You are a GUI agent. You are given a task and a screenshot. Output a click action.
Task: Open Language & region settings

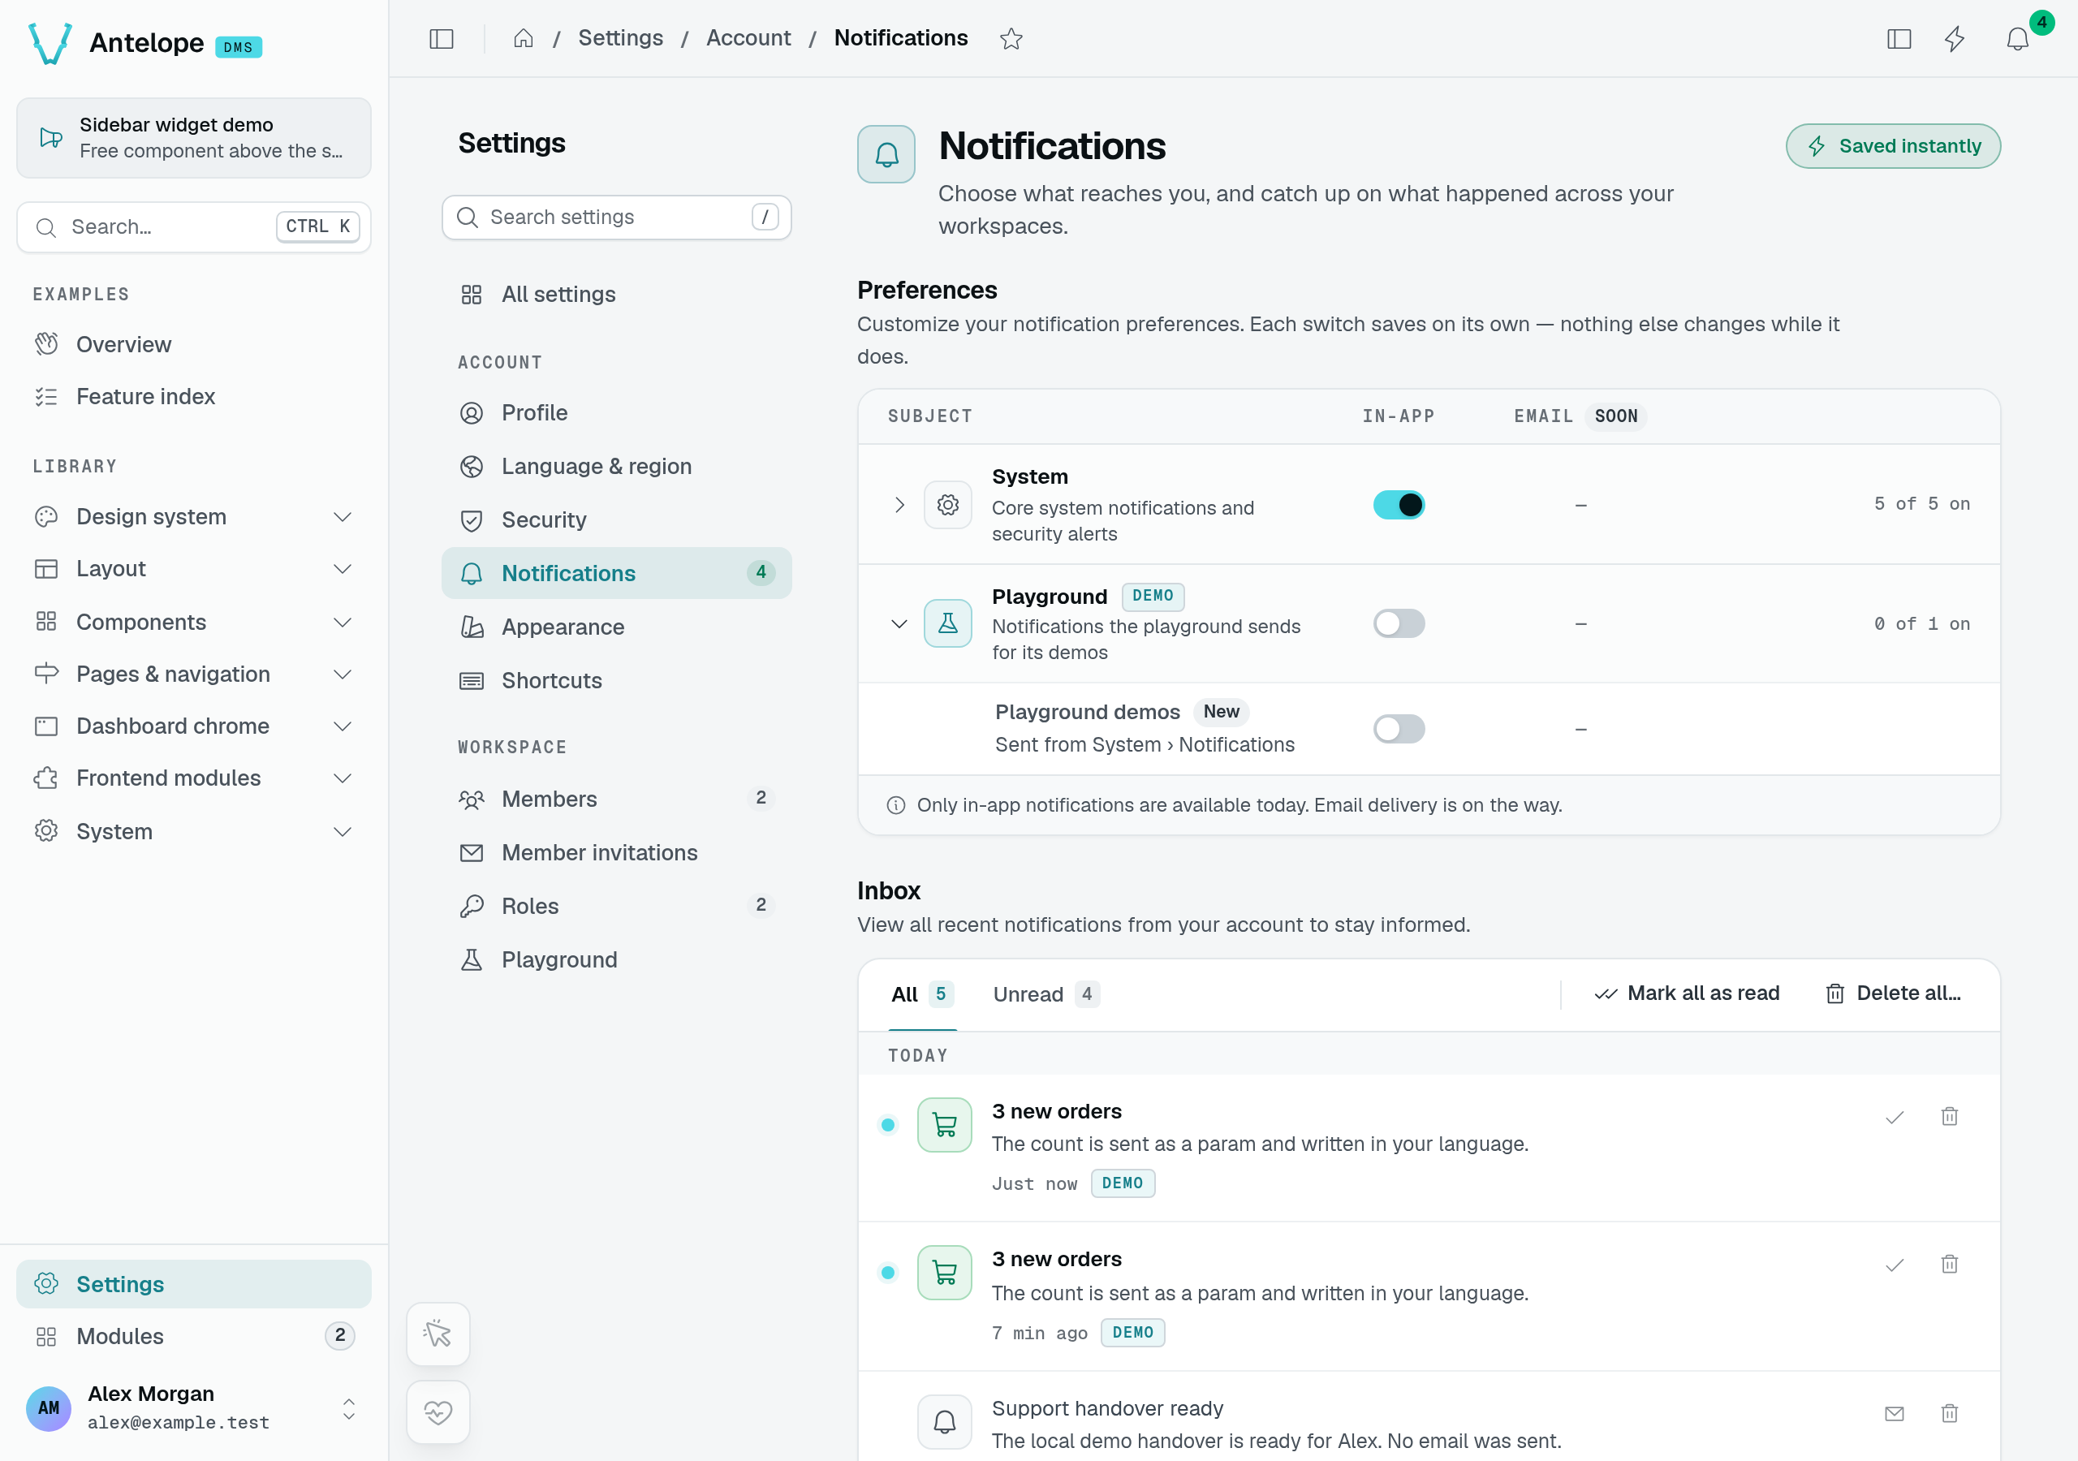tap(616, 466)
